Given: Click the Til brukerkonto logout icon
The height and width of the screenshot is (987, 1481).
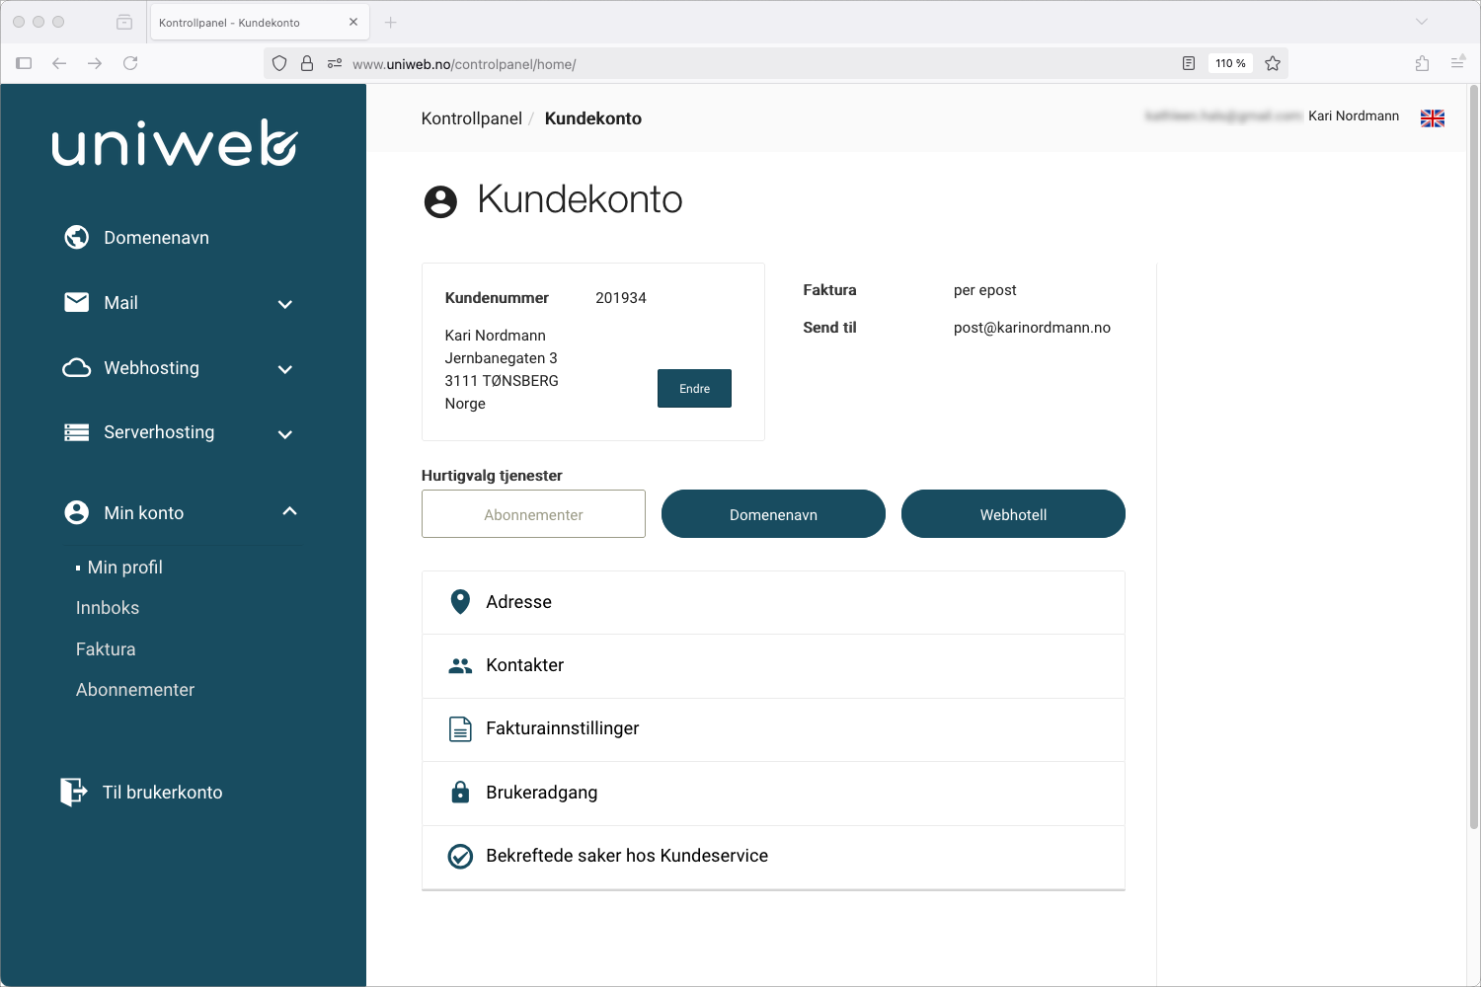Looking at the screenshot, I should (x=72, y=792).
